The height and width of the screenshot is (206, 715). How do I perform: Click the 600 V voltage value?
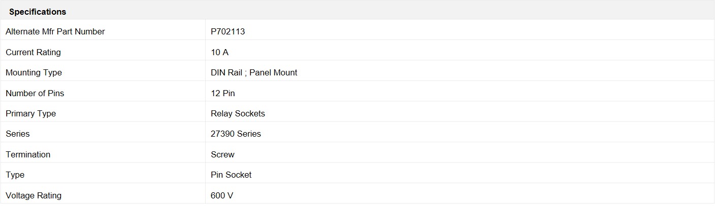222,195
